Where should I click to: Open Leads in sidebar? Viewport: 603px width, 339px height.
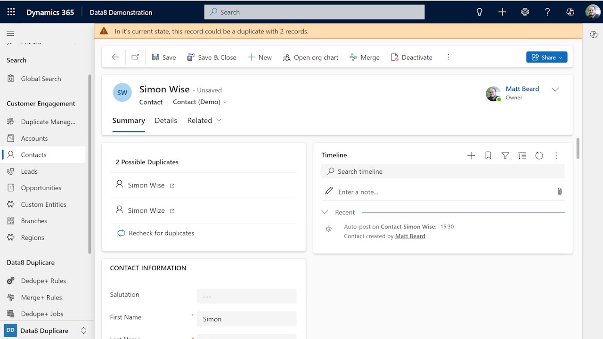(x=44, y=171)
